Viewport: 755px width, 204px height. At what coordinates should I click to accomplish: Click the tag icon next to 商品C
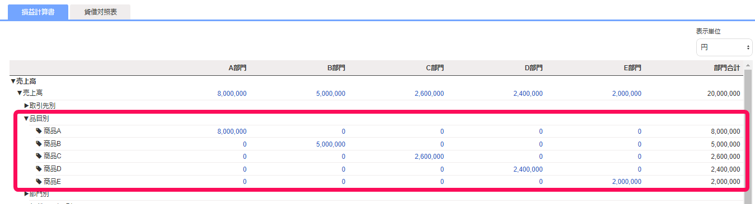39,157
